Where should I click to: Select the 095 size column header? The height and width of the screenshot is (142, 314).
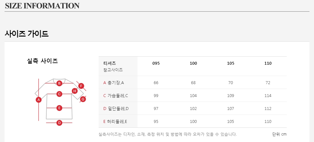156,63
